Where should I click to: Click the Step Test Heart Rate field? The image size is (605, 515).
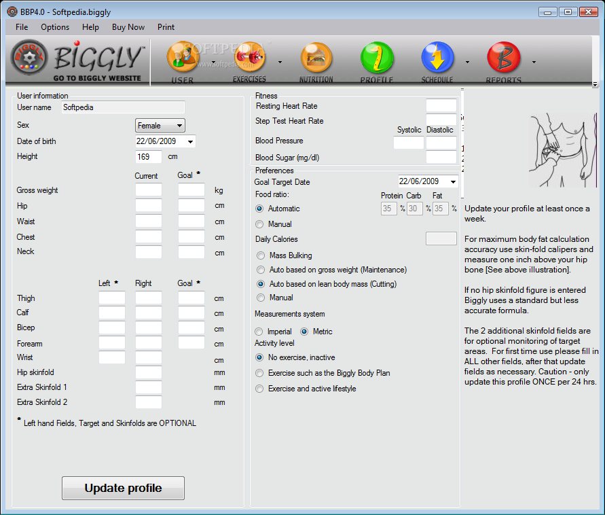click(441, 120)
